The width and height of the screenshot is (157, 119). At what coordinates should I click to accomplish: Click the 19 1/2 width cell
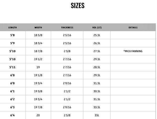click(38, 59)
